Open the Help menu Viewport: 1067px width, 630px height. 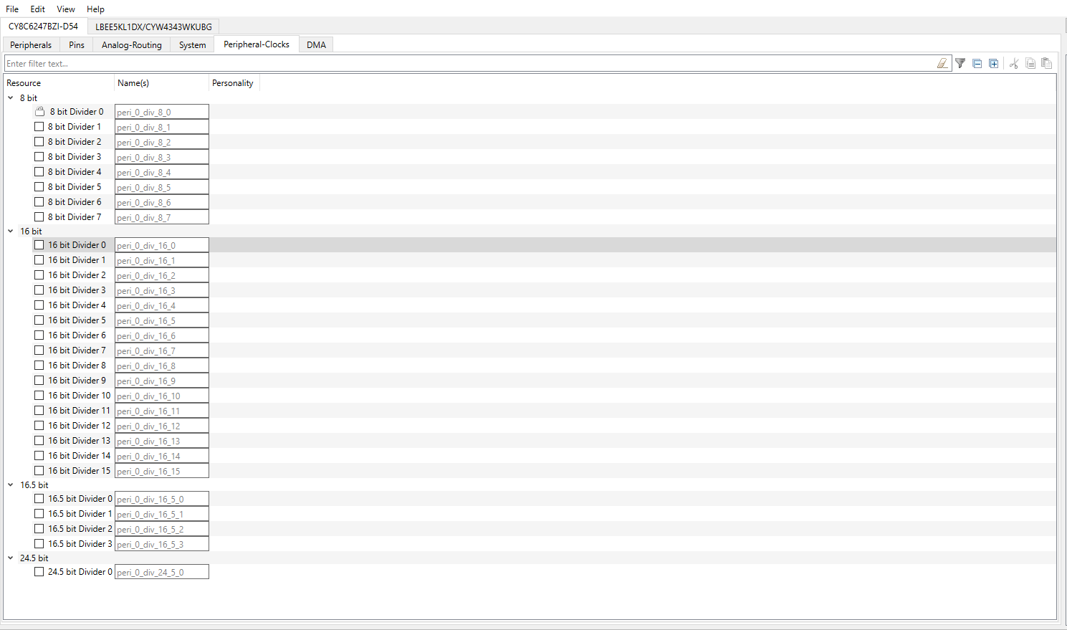click(95, 9)
